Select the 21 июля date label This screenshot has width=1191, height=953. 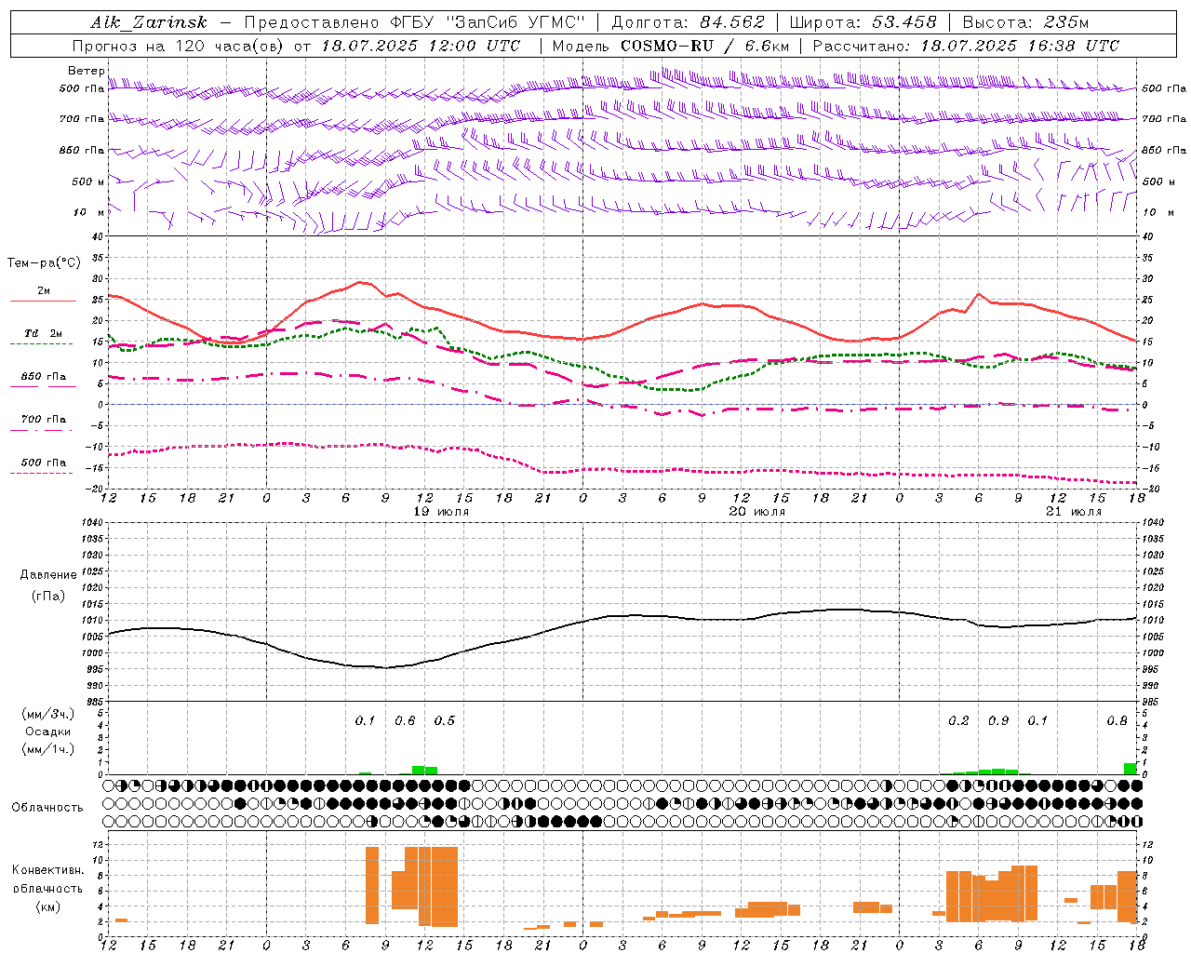tap(1073, 512)
